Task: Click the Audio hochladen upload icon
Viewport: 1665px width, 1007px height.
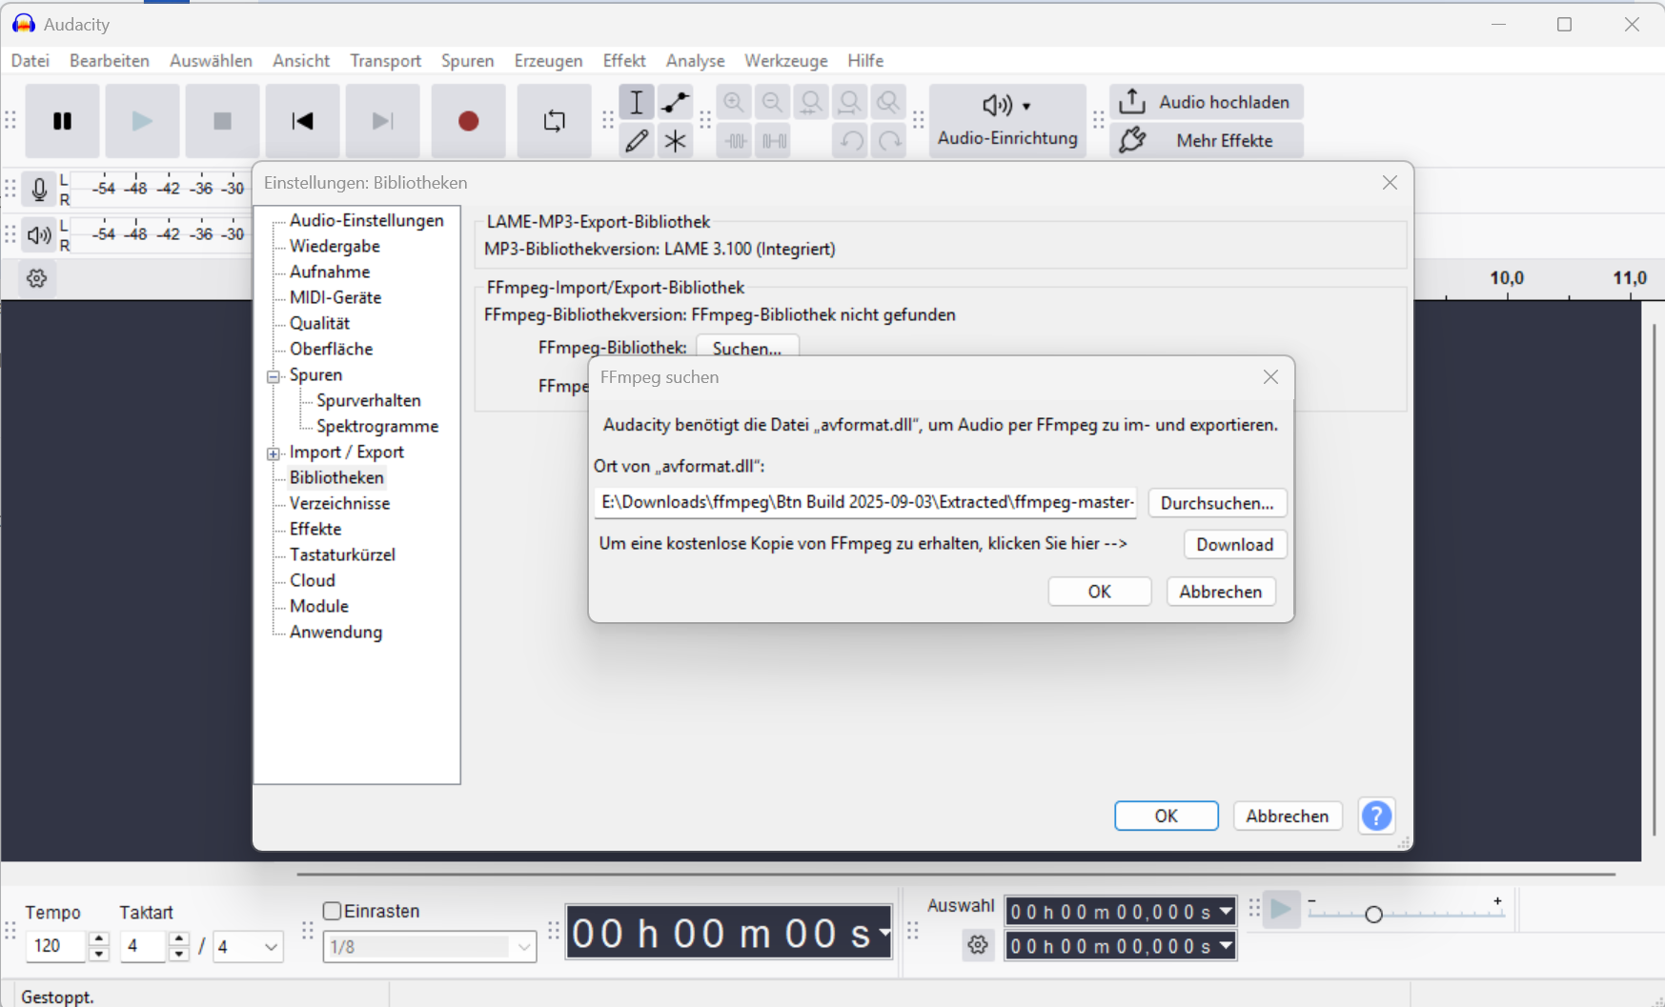Action: [x=1130, y=101]
